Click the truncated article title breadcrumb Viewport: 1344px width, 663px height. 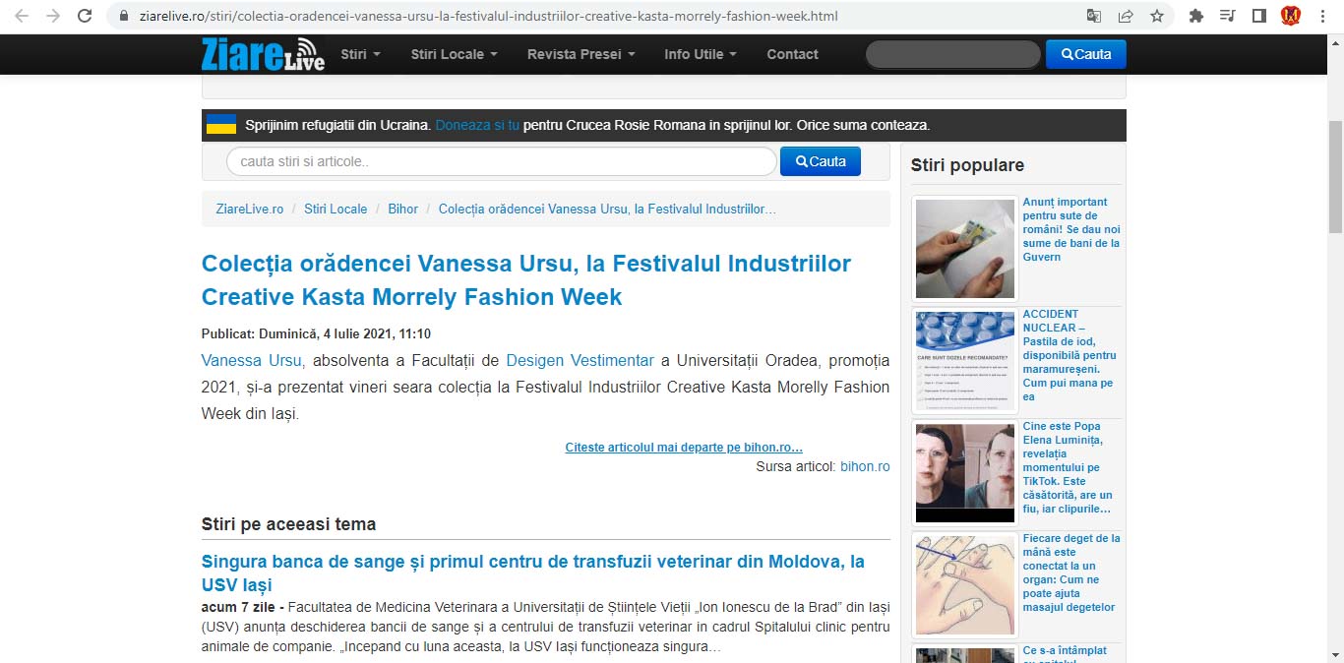pos(607,209)
